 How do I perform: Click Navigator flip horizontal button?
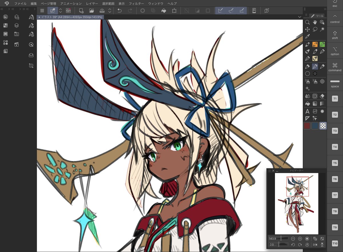[x=315, y=245]
